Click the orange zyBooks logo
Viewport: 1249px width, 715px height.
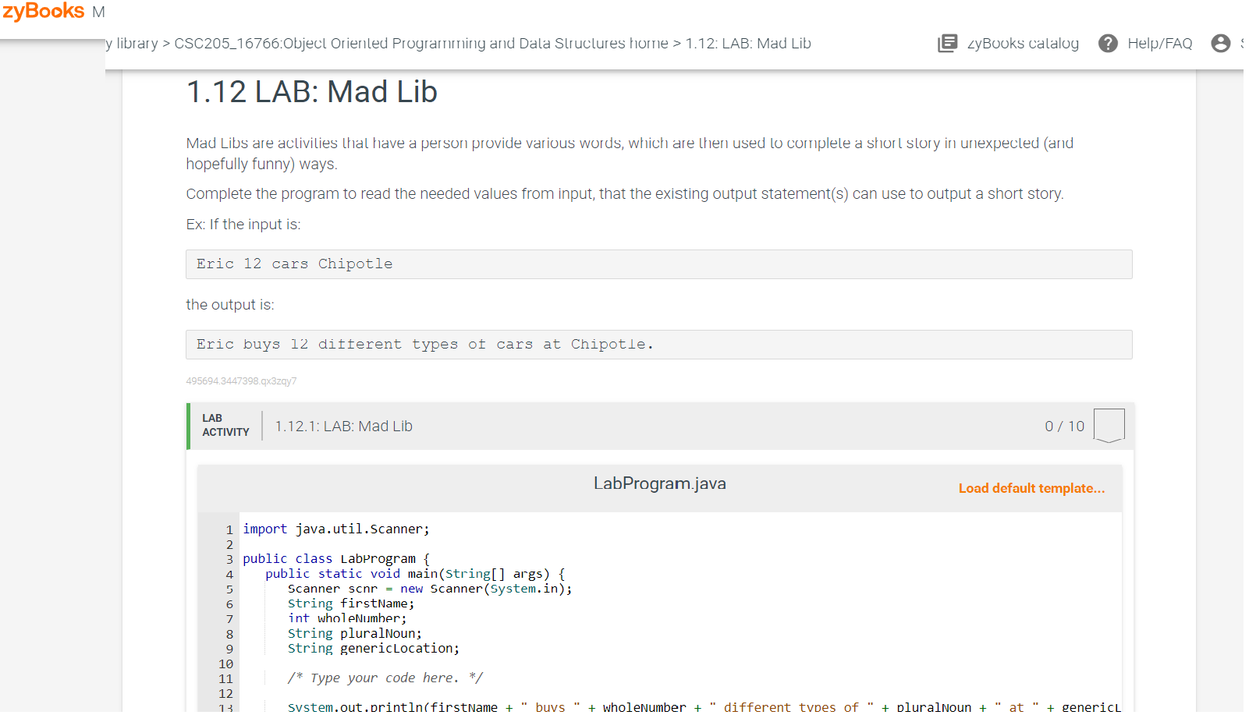coord(43,12)
